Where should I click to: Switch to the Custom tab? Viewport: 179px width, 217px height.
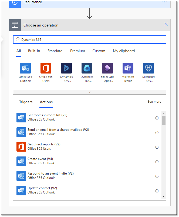(99, 51)
